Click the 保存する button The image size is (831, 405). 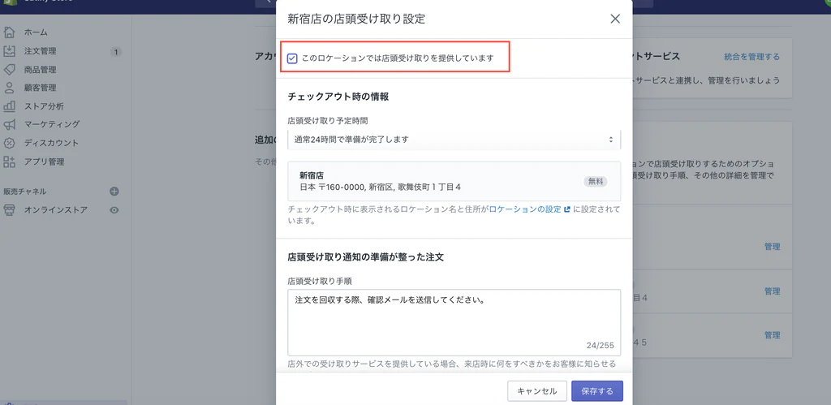[x=596, y=391]
